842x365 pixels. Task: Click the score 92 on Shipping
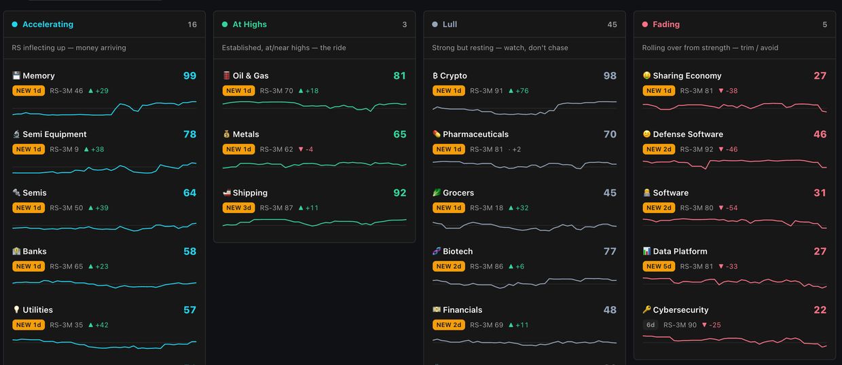click(x=400, y=193)
